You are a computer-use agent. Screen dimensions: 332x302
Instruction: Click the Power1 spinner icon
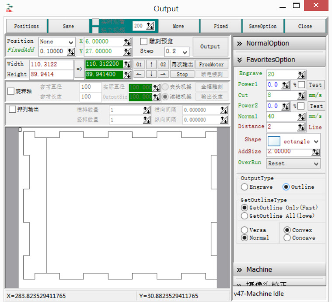coord(286,85)
